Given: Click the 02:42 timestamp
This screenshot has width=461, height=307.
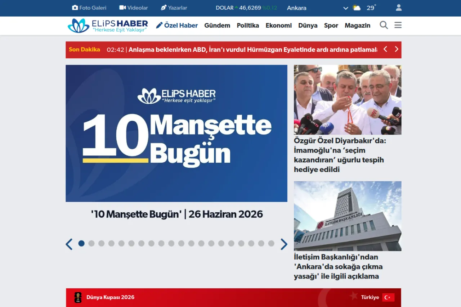Looking at the screenshot, I should click(115, 50).
